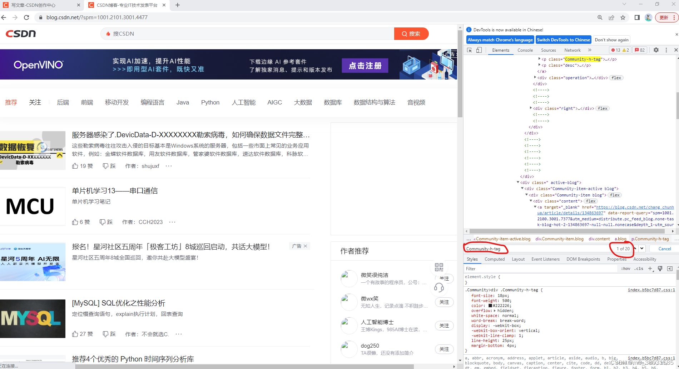Cancel the Elements search
The height and width of the screenshot is (369, 679).
665,248
